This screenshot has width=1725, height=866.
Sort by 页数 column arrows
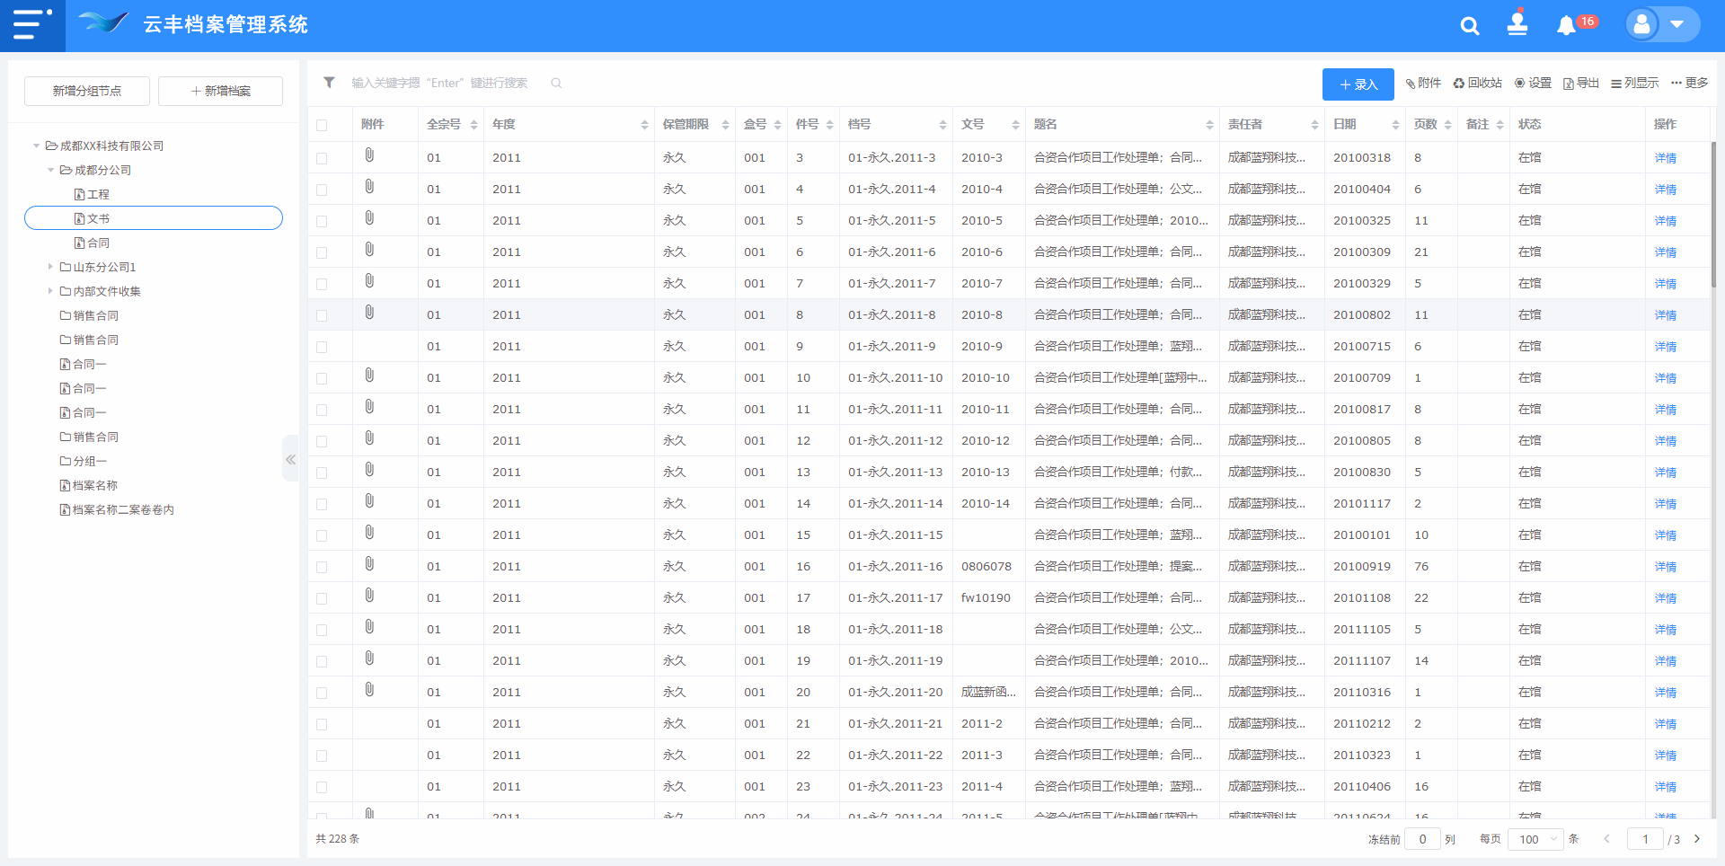pyautogui.click(x=1448, y=125)
